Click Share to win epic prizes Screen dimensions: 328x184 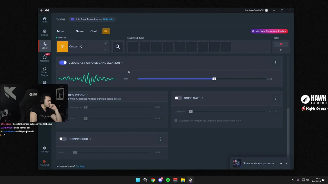260,163
